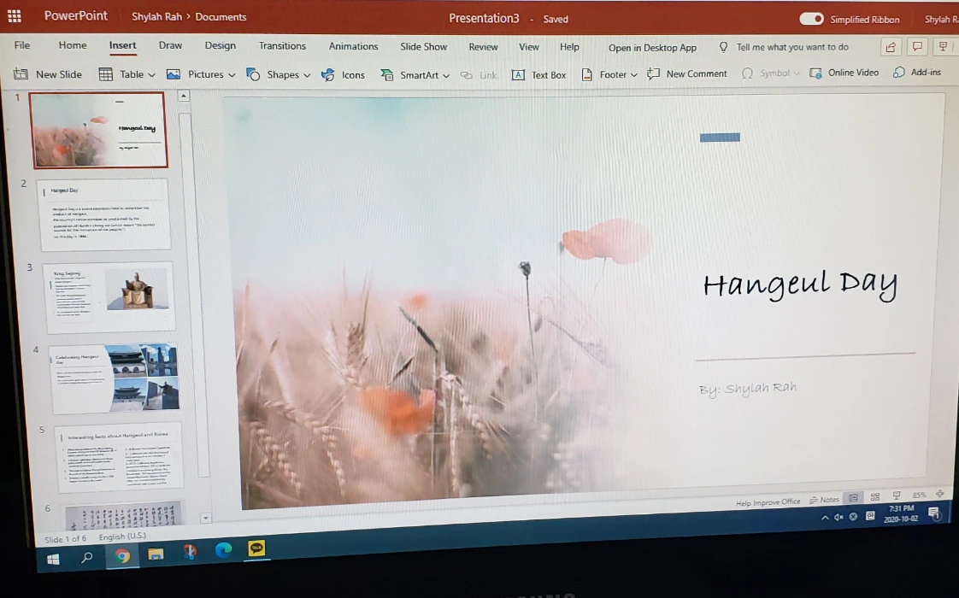Insert a Text Box
Viewport: 959px width, 598px height.
click(538, 74)
